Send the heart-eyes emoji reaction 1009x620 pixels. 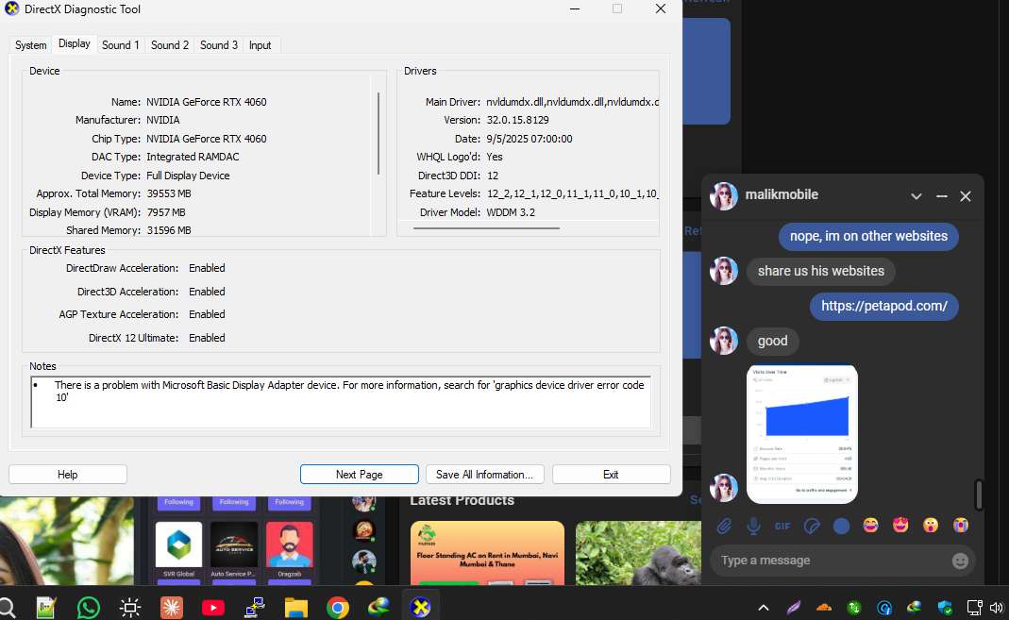(900, 526)
